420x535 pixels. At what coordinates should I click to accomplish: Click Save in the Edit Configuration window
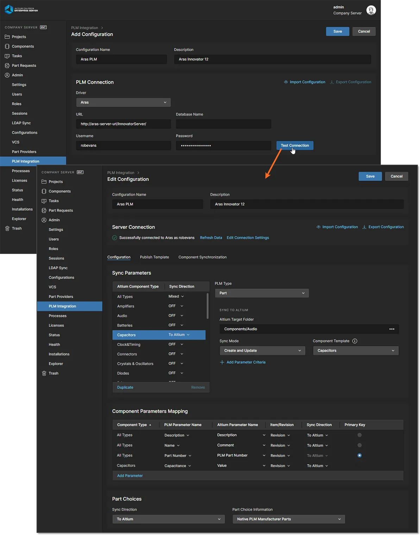pyautogui.click(x=370, y=176)
